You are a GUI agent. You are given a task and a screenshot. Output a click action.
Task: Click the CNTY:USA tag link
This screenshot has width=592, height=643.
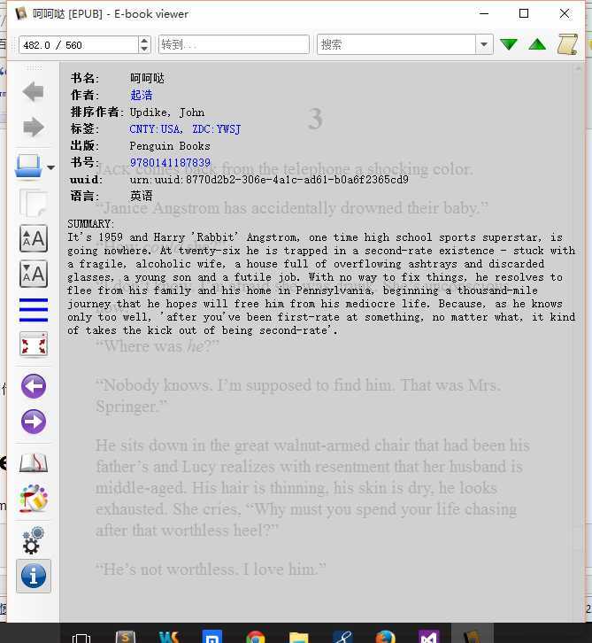155,129
